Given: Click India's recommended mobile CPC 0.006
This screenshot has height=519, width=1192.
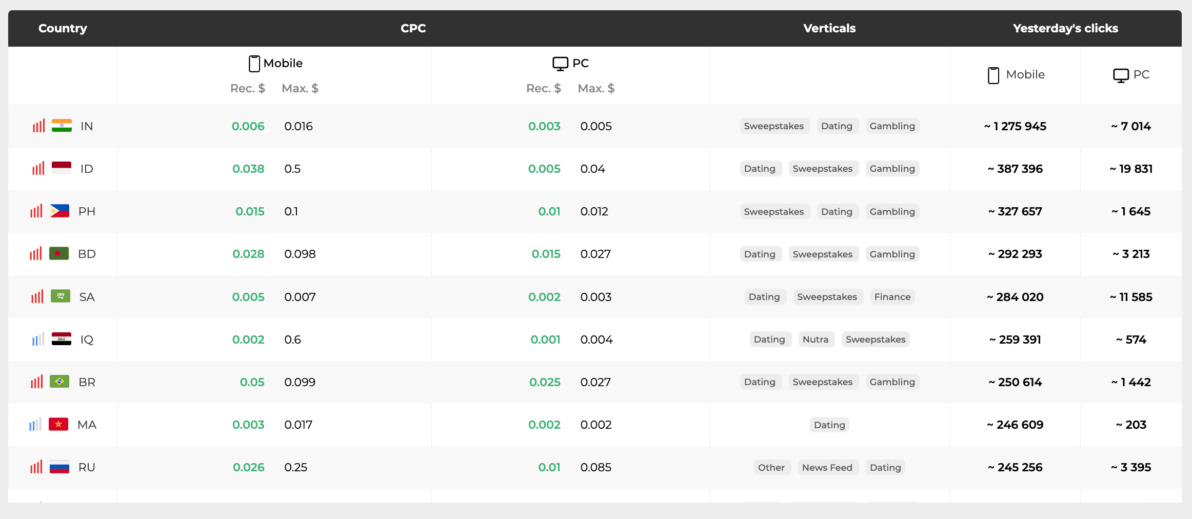Looking at the screenshot, I should tap(248, 126).
